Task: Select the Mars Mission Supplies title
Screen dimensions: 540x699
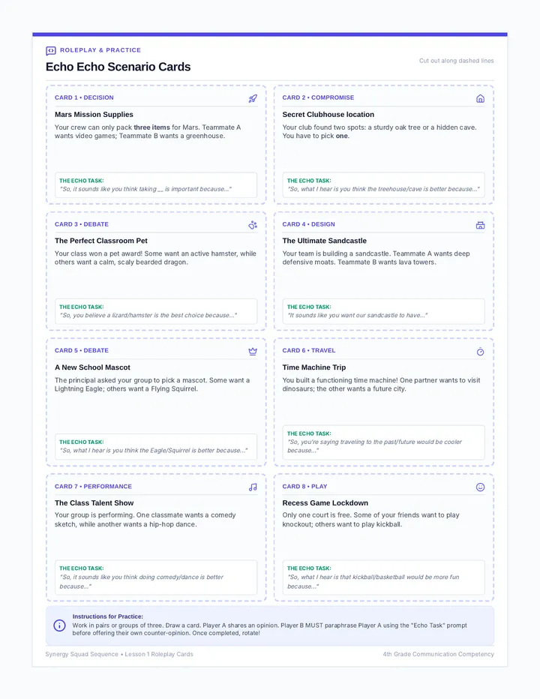Action: (94, 115)
